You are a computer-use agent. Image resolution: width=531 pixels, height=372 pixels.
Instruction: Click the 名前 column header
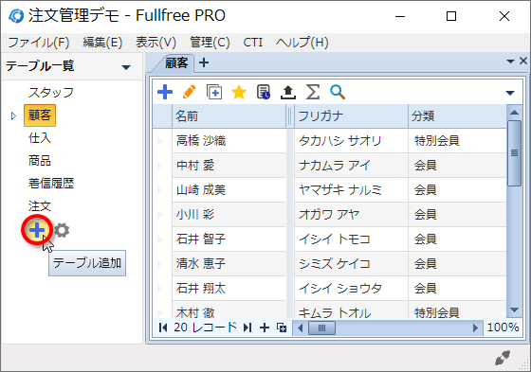coord(229,116)
